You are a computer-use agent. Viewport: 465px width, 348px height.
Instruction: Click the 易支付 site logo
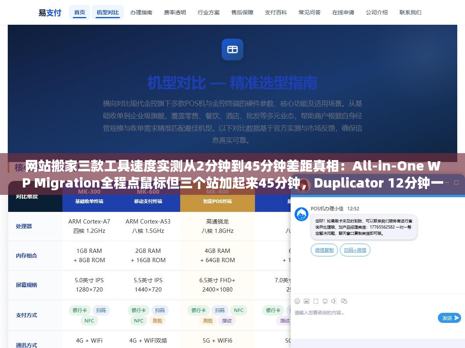[50, 12]
